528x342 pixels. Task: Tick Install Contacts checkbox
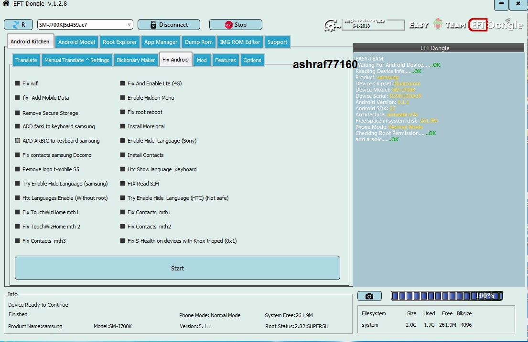(x=123, y=155)
